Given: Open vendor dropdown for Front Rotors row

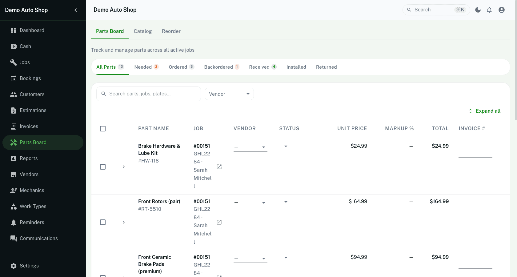Looking at the screenshot, I should pyautogui.click(x=250, y=203).
